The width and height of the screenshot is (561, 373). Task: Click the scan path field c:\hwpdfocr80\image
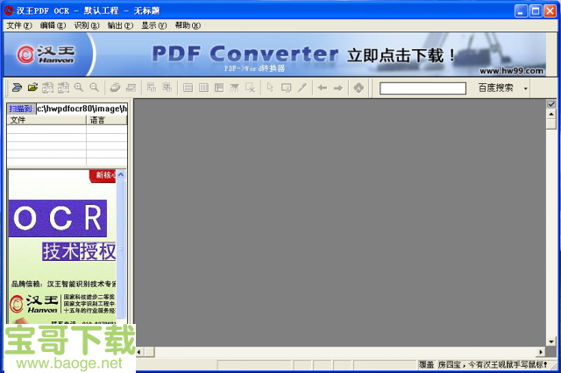(82, 109)
